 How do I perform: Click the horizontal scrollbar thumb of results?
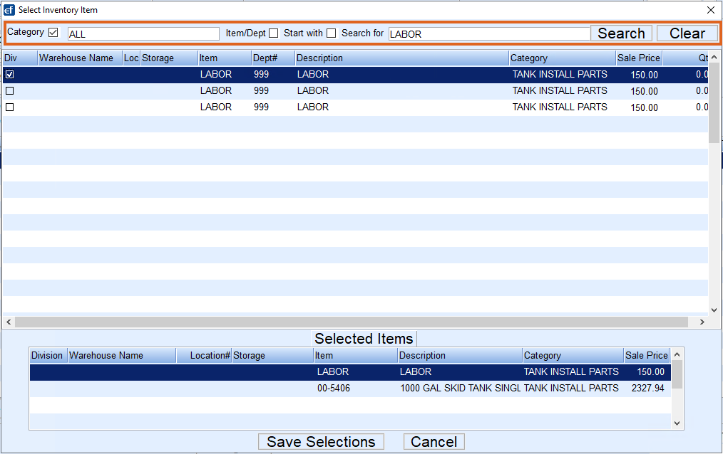coord(352,322)
